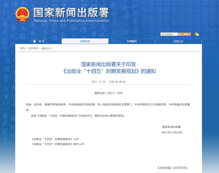Select the 信息公开 navigation tab
The image size is (219, 173).
tap(178, 41)
